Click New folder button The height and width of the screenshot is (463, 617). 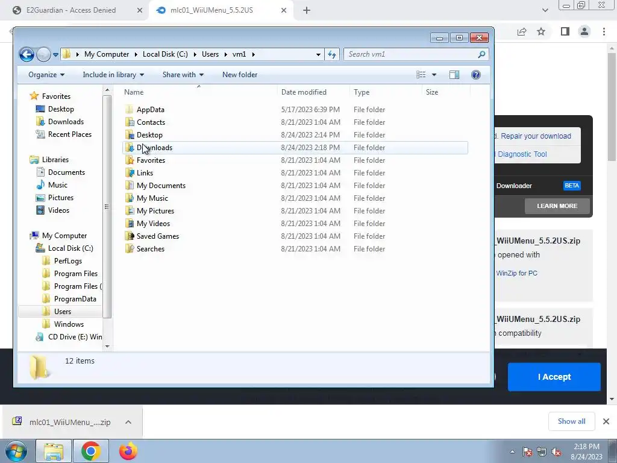click(240, 75)
